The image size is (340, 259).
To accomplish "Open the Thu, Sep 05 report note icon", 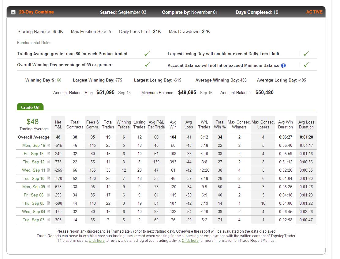I will [x=48, y=203].
